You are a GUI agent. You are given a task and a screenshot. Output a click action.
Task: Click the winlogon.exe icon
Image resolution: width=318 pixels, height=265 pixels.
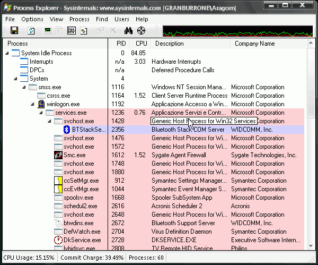41,104
